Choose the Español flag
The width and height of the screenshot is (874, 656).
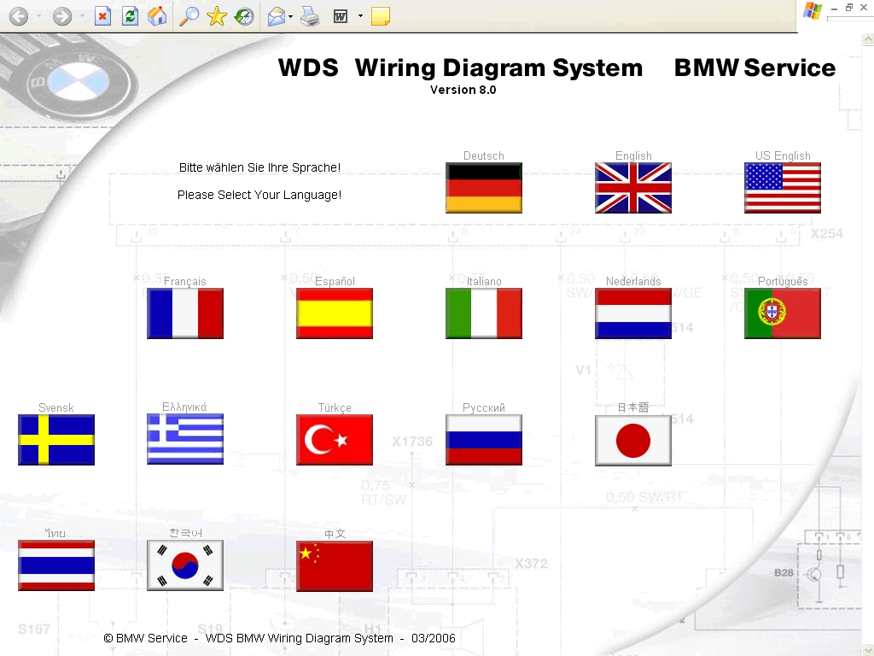pyautogui.click(x=335, y=313)
